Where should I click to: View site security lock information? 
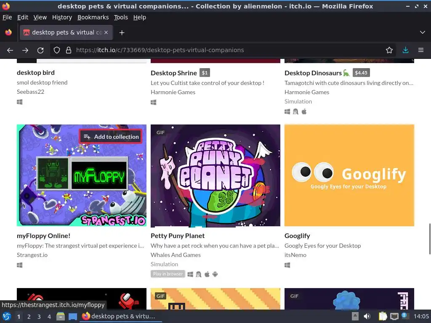[x=69, y=50]
